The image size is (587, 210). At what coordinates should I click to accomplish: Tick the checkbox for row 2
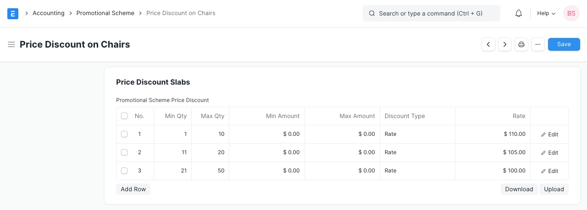pos(124,152)
